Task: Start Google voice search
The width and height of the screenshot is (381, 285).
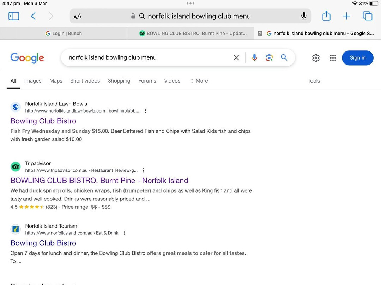Action: coord(254,57)
